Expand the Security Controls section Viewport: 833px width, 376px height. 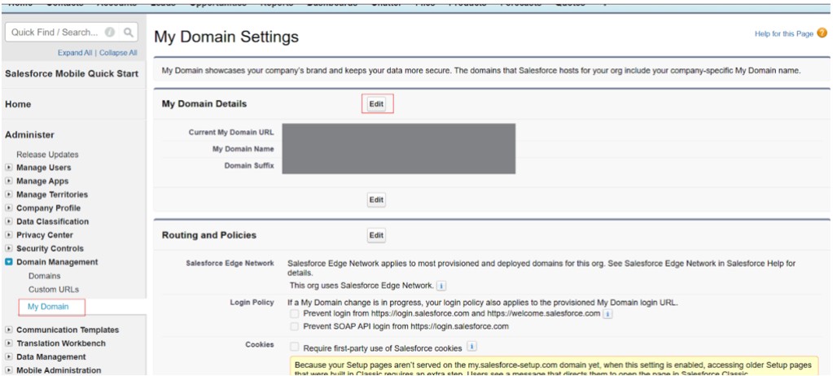pyautogui.click(x=9, y=248)
